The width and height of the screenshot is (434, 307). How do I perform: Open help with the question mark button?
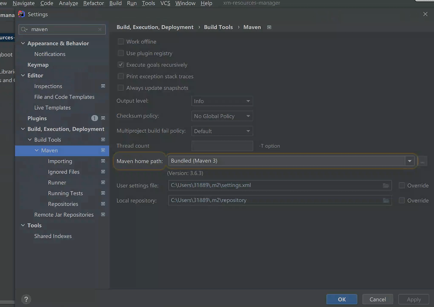pyautogui.click(x=26, y=299)
